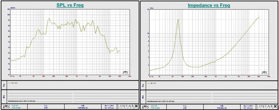The height and width of the screenshot is (110, 279).
Task: Click the dBSPL axis unit label
Action: [x=13, y=8]
